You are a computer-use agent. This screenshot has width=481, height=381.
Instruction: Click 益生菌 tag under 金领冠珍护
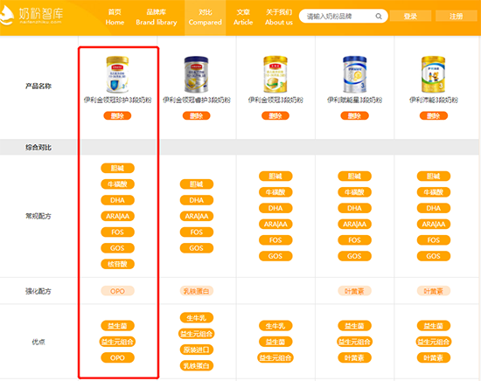point(117,326)
